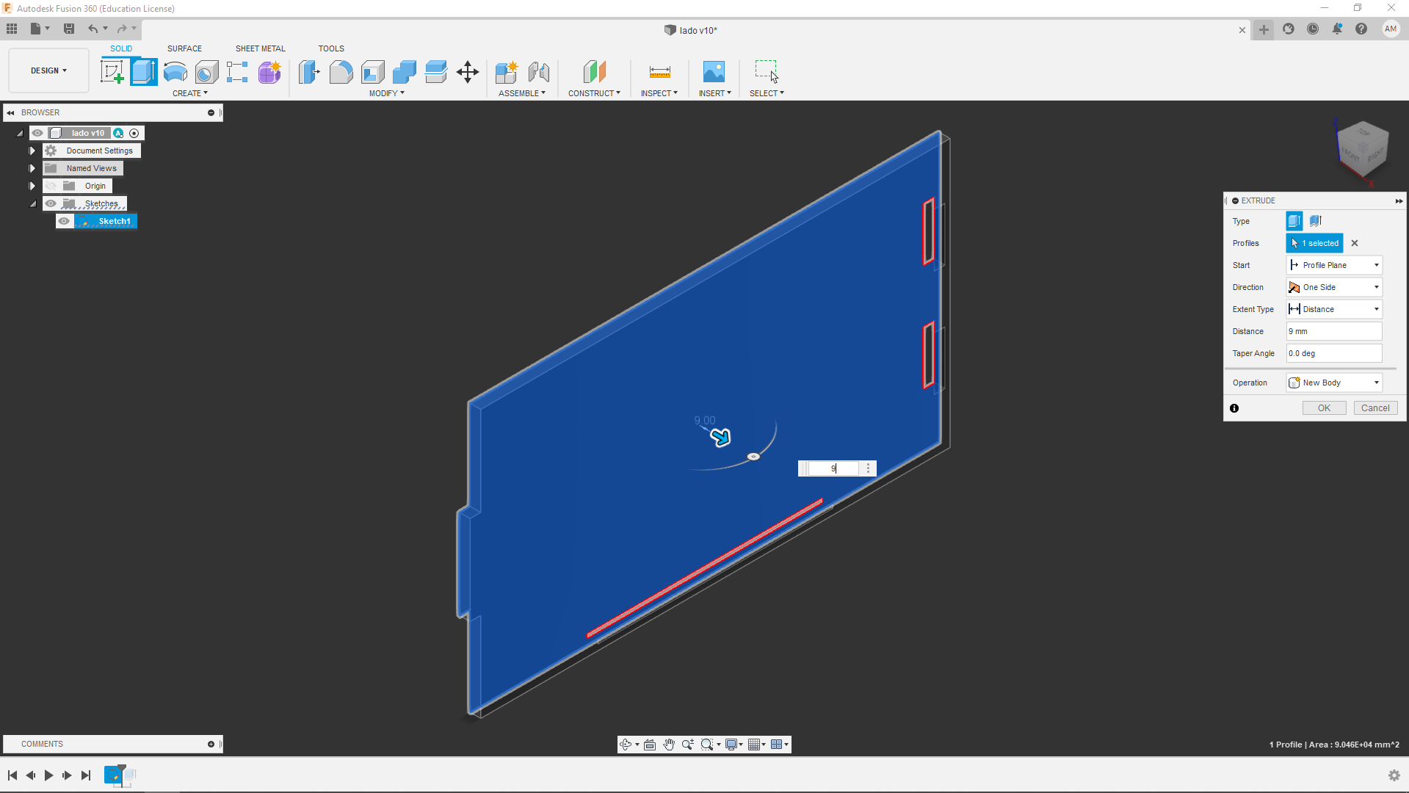Image resolution: width=1409 pixels, height=793 pixels.
Task: Select the Hole tool
Action: (207, 72)
